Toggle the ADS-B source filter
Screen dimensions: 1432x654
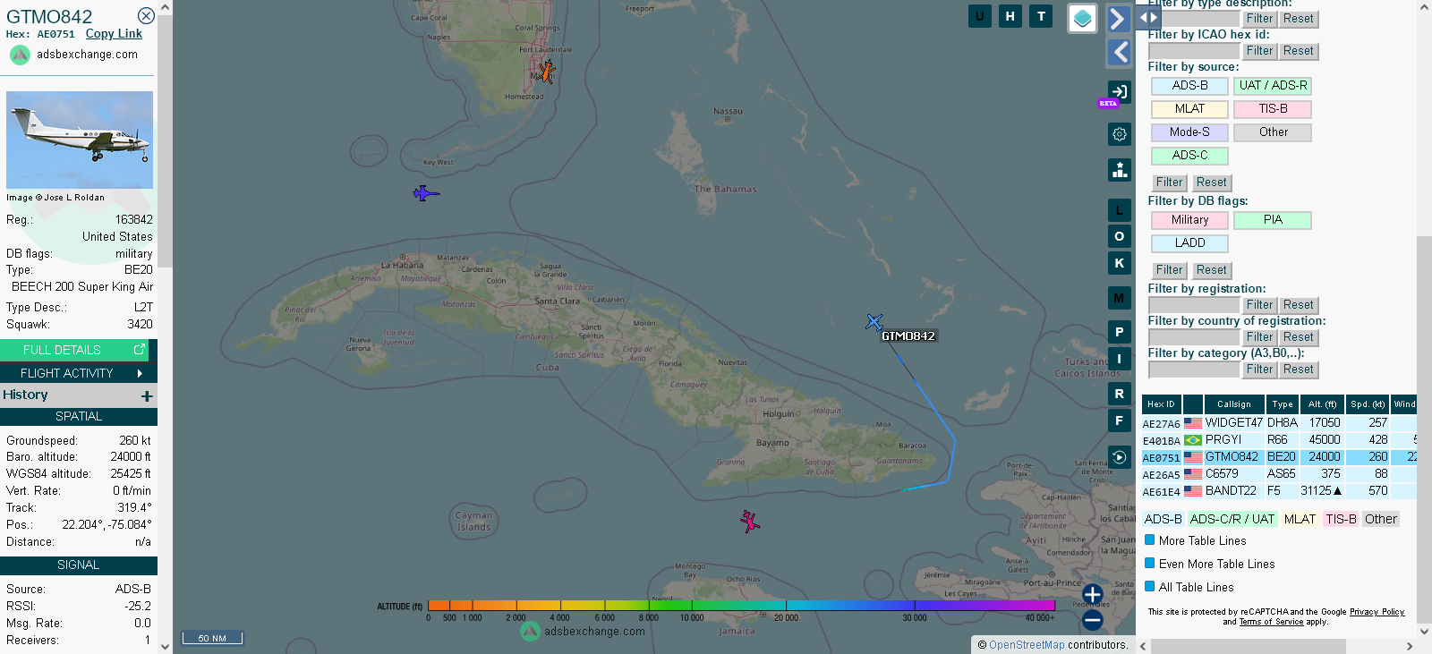(x=1189, y=86)
